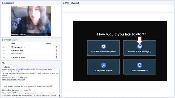The image size is (175, 98).
Task: Click the 'How would you like to start?' heading
Action: [121, 34]
